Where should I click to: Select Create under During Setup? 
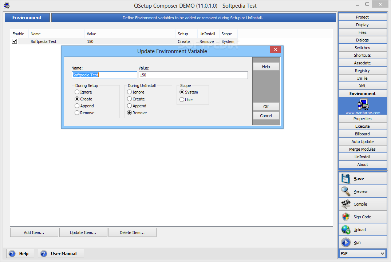pyautogui.click(x=77, y=99)
